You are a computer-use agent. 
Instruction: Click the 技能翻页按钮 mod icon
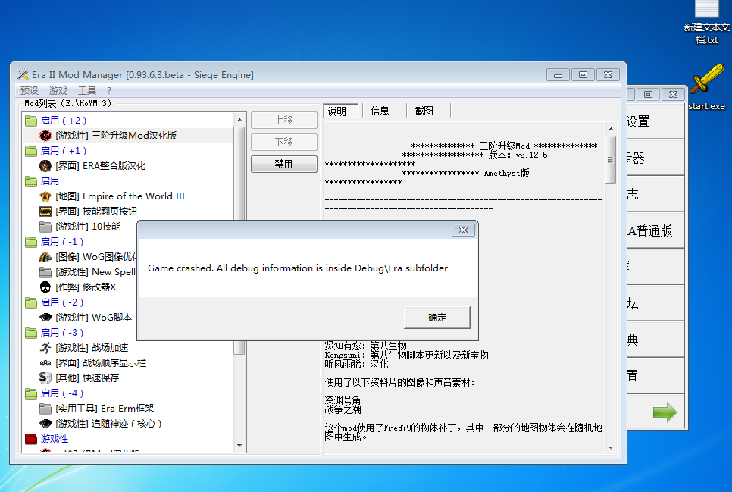[45, 212]
